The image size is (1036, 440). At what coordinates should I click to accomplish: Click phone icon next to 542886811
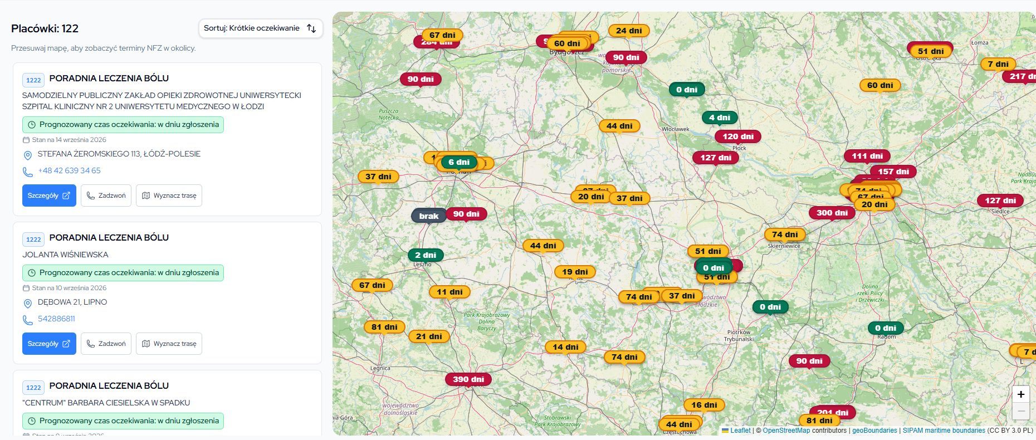pos(27,320)
